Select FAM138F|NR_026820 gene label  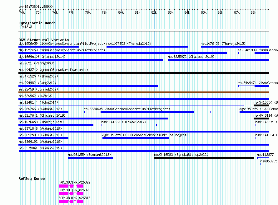[74, 190]
